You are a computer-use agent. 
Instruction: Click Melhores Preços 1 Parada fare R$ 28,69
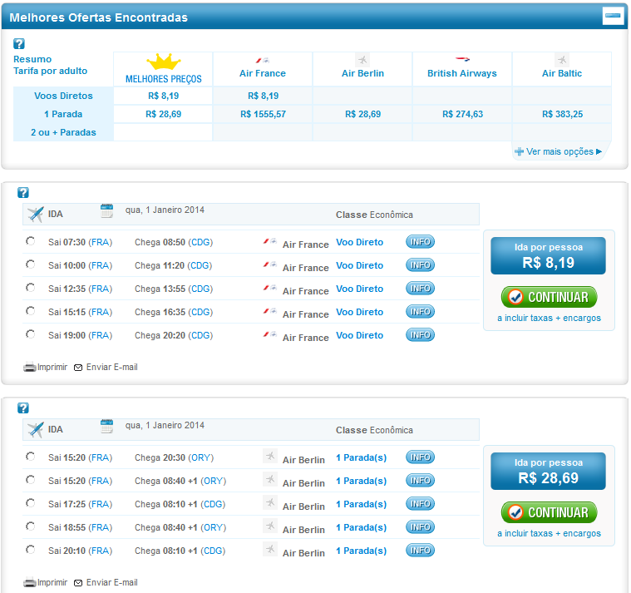point(164,114)
